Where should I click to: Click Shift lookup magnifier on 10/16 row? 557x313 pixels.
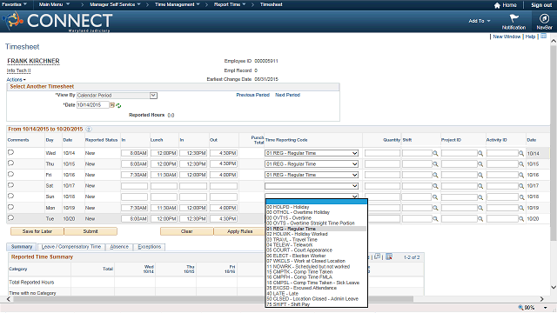(x=435, y=175)
